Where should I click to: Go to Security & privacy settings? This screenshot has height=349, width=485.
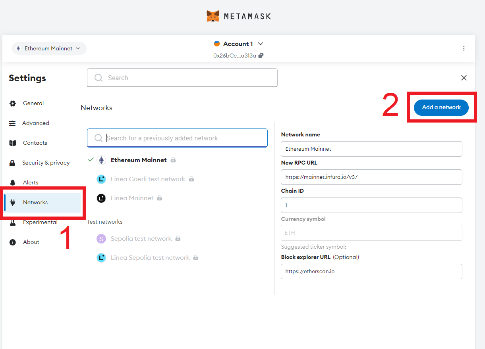pyautogui.click(x=46, y=163)
